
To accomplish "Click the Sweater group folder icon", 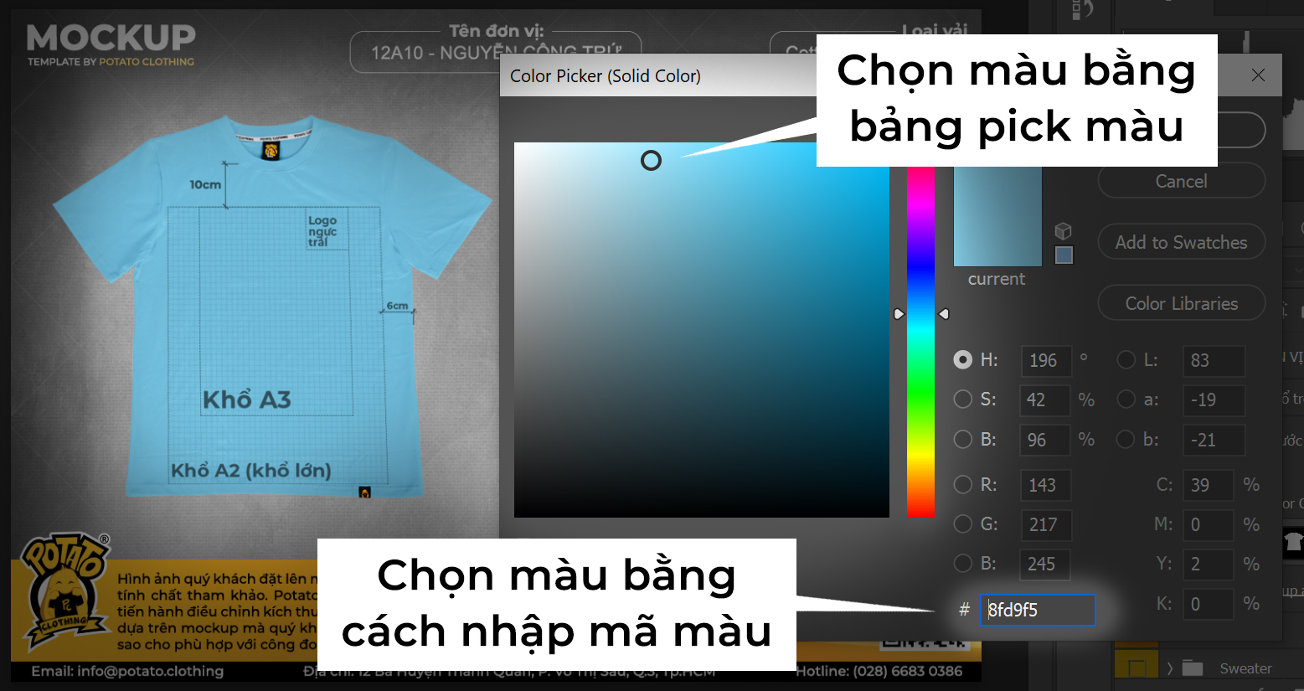I will 1193,668.
